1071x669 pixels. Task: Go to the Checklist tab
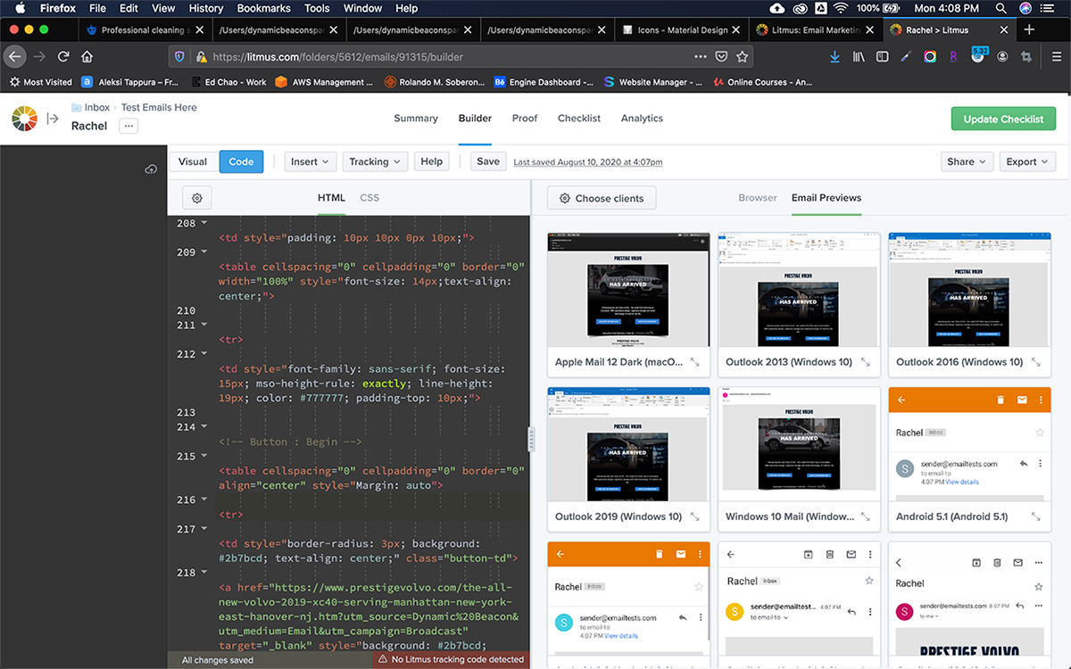(x=579, y=119)
